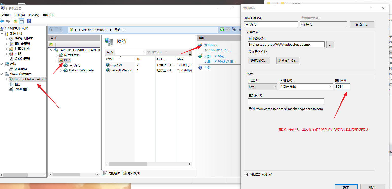The height and width of the screenshot is (189, 392).
Task: Click the IIS forward navigation arrow
Action: tap(60, 30)
